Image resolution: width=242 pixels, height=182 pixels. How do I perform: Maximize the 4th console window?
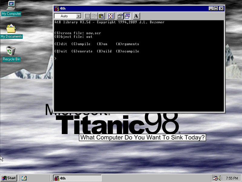point(216,8)
